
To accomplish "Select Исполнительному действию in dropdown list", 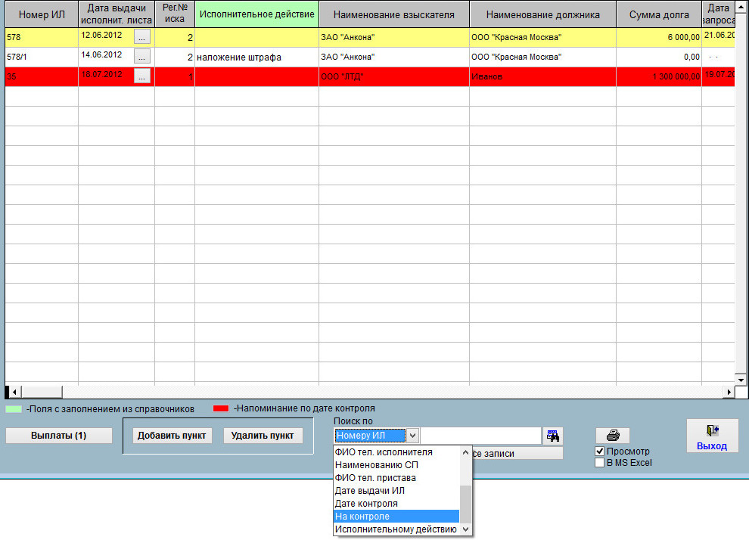I will pyautogui.click(x=396, y=529).
